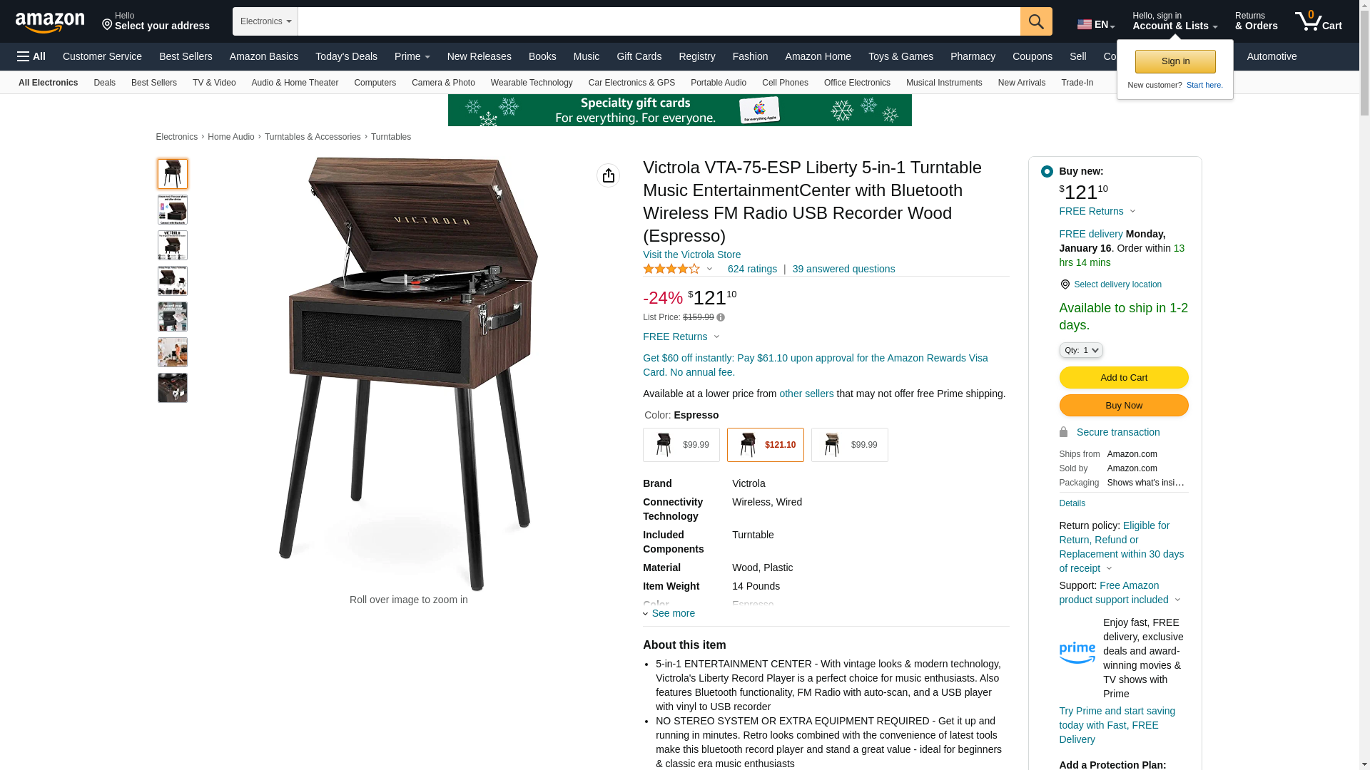
Task: Click the share icon on product image
Action: coord(608,175)
